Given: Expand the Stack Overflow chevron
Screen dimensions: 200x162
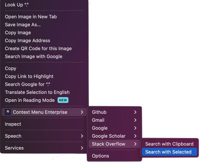Looking at the screenshot, I should tap(135, 144).
